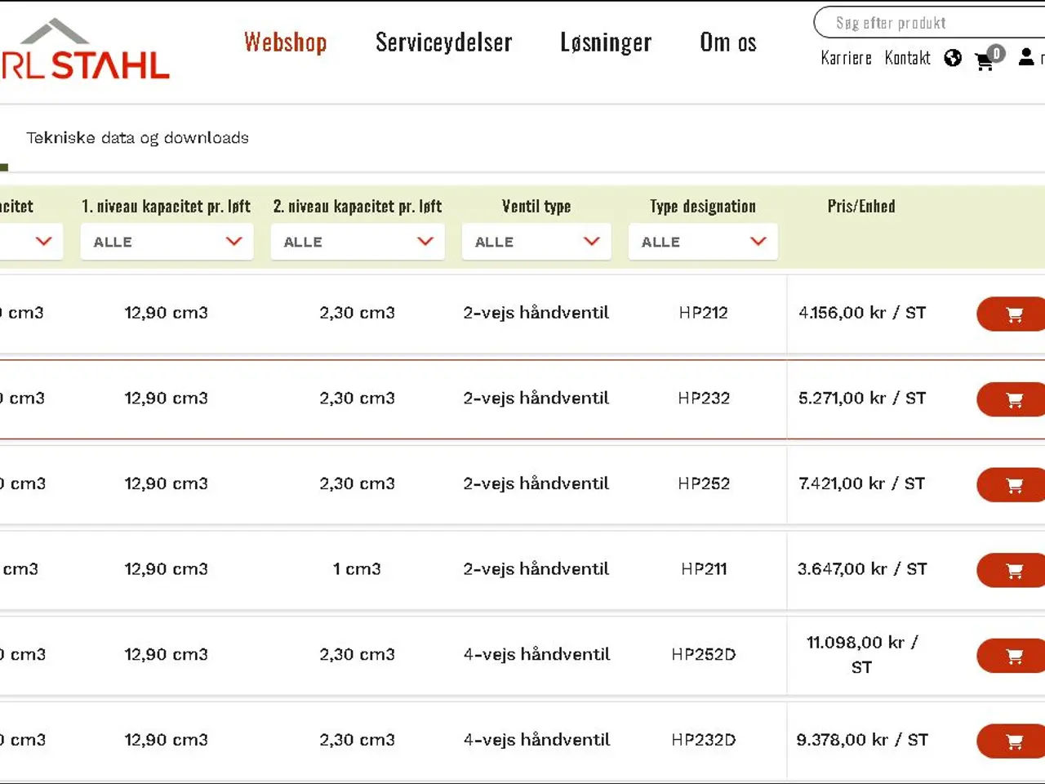The image size is (1045, 784).
Task: Click the Pris/Enhed column header
Action: pos(861,207)
